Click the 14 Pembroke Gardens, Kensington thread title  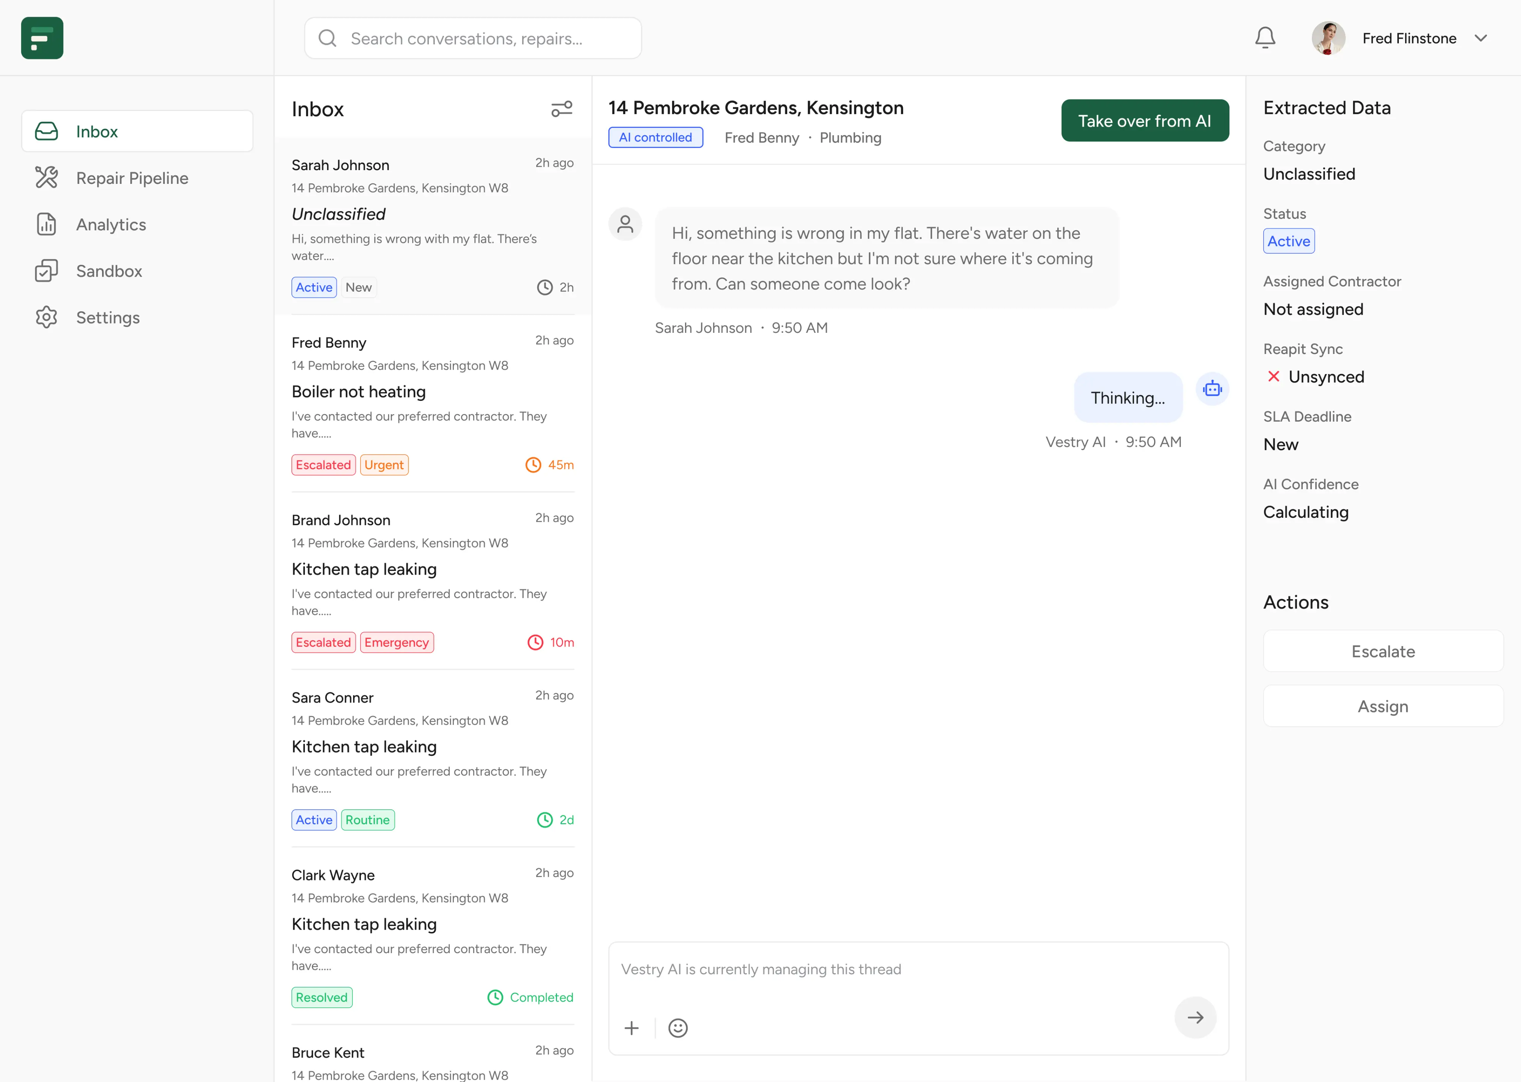click(755, 107)
